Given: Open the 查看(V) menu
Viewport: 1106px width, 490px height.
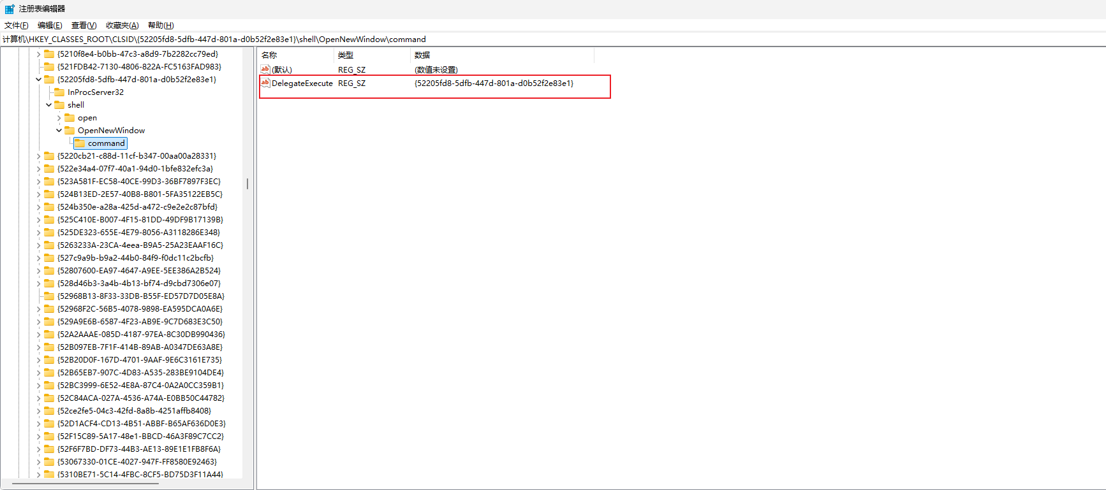Looking at the screenshot, I should pyautogui.click(x=84, y=25).
